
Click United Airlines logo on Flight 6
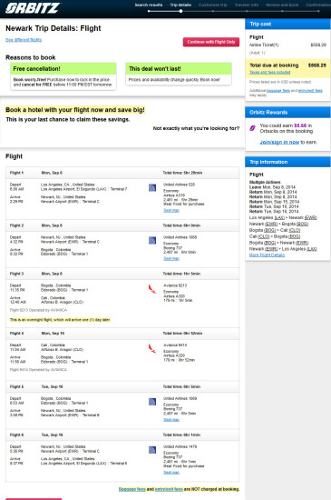pos(152,450)
